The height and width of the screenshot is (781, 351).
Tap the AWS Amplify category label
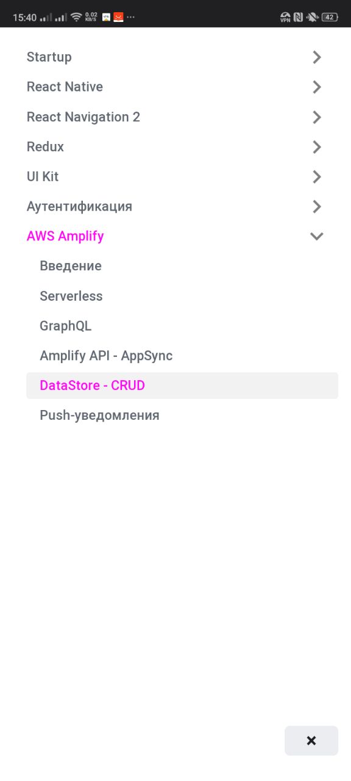[x=65, y=236]
